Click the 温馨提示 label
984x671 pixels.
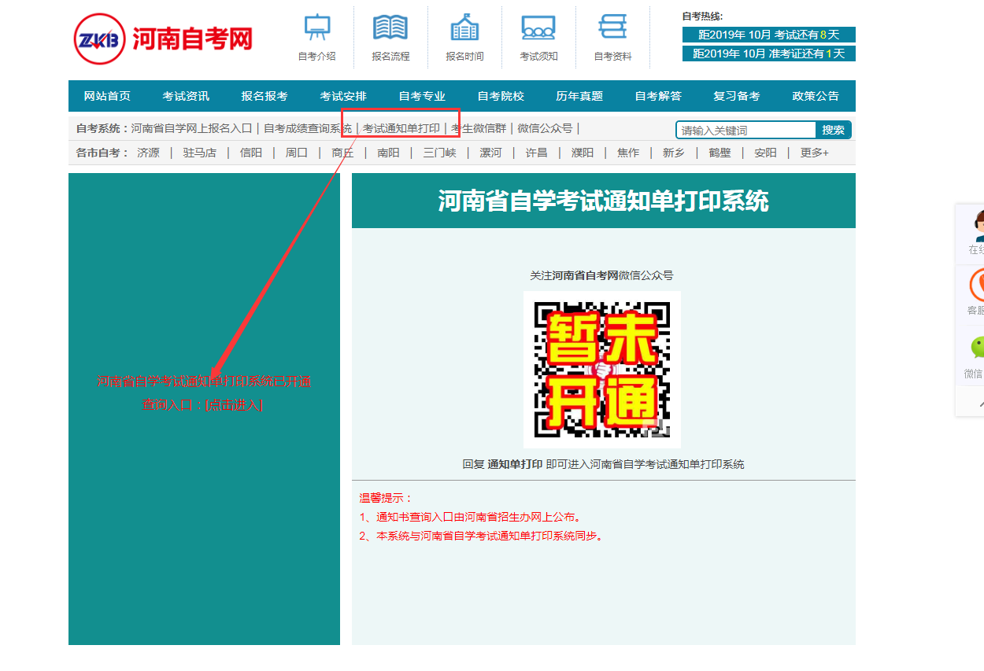tap(386, 498)
